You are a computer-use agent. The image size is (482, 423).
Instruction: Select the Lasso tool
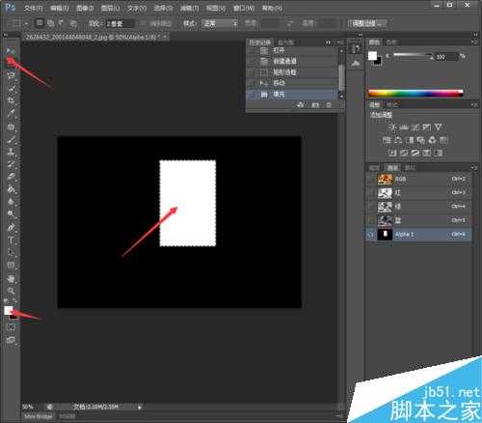pos(11,75)
